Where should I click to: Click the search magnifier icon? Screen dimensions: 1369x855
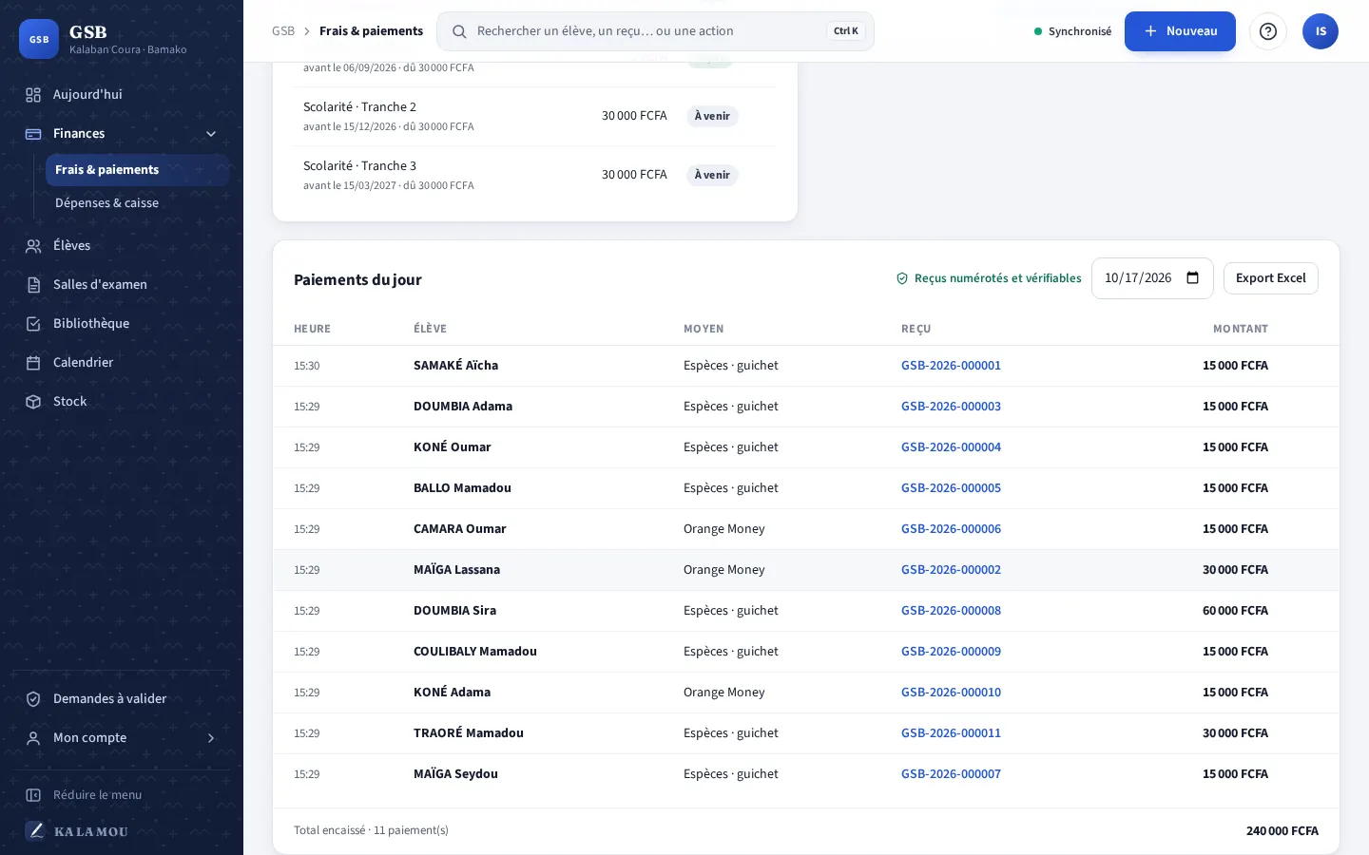(459, 31)
